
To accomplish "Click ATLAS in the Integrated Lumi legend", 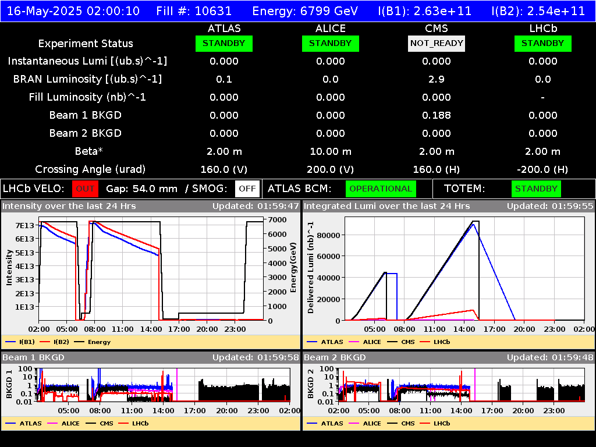I will [332, 342].
